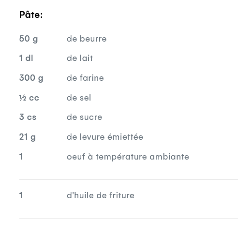Select oeuf à température ambiante text
This screenshot has width=238, height=234.
click(x=128, y=157)
